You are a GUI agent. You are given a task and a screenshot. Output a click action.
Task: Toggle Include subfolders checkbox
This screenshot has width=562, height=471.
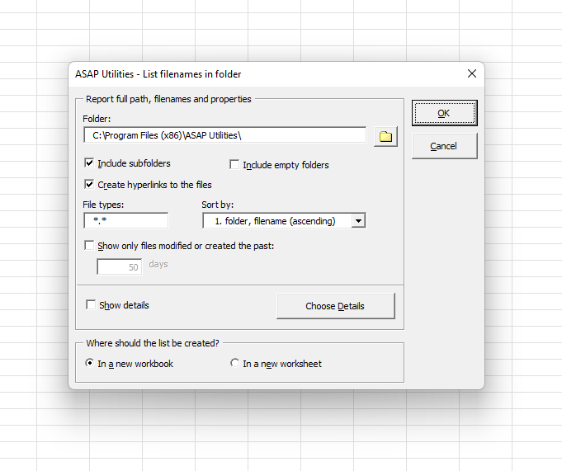[89, 163]
